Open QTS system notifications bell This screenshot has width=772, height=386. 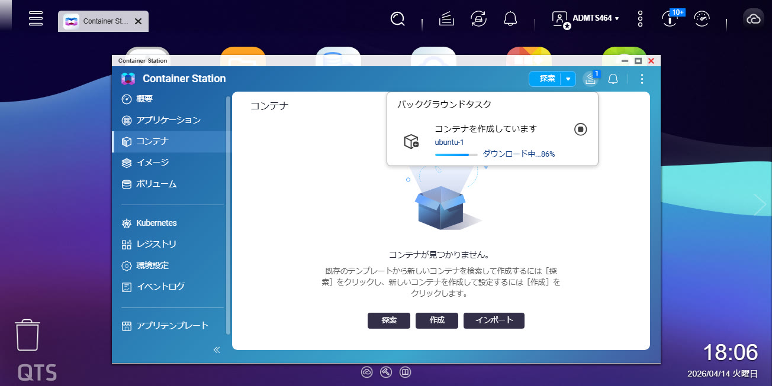point(510,20)
